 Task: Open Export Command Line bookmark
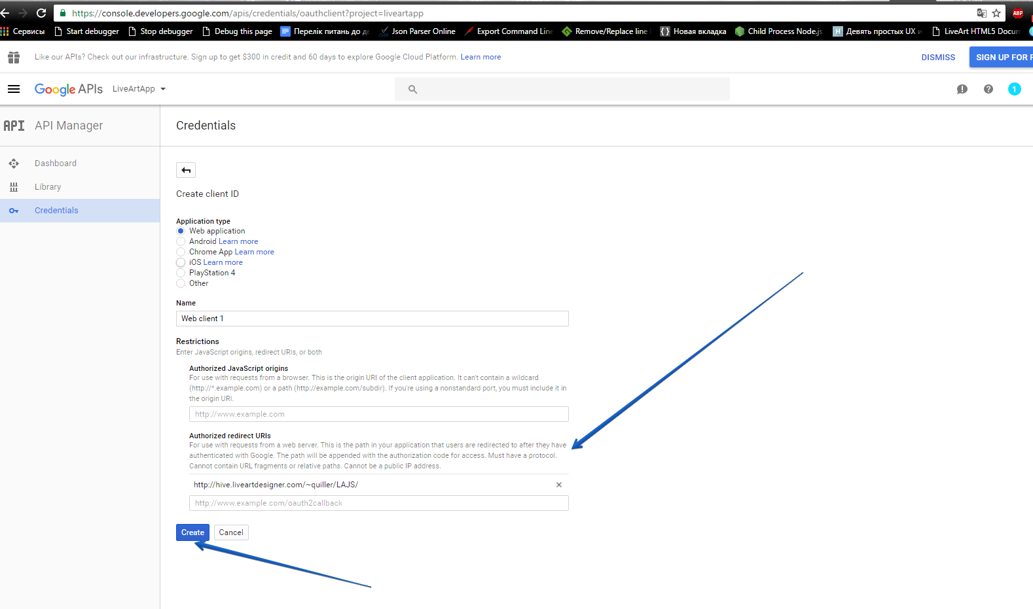coord(508,31)
